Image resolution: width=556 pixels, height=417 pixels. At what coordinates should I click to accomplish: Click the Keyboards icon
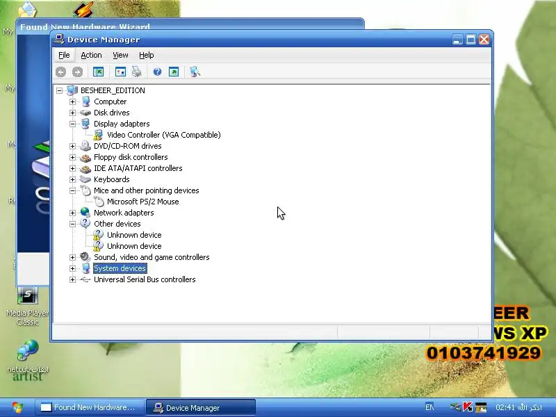click(x=85, y=179)
